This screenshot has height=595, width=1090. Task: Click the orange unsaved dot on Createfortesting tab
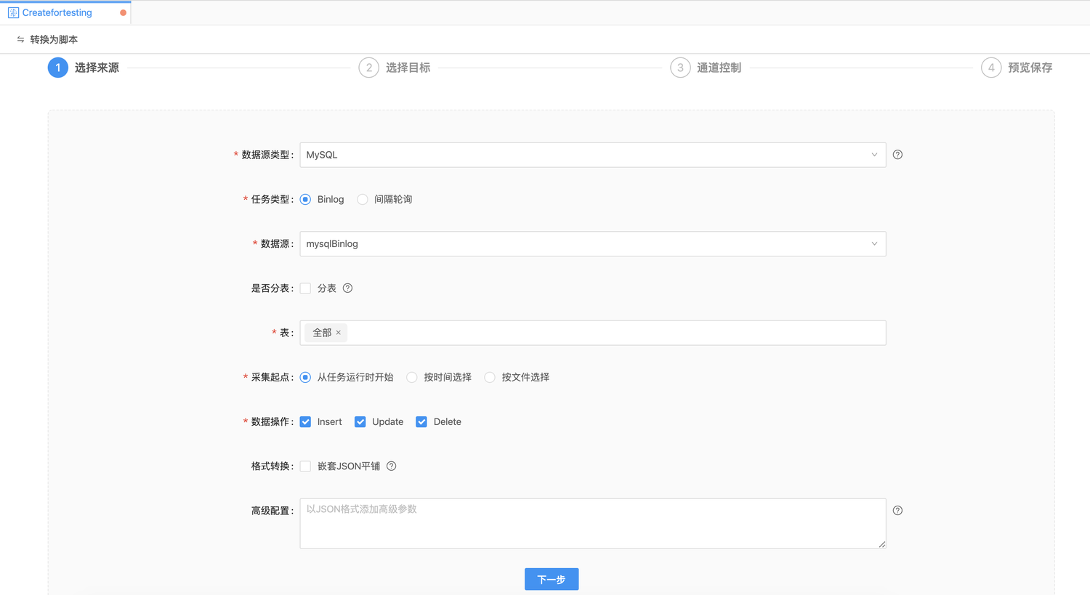(124, 13)
